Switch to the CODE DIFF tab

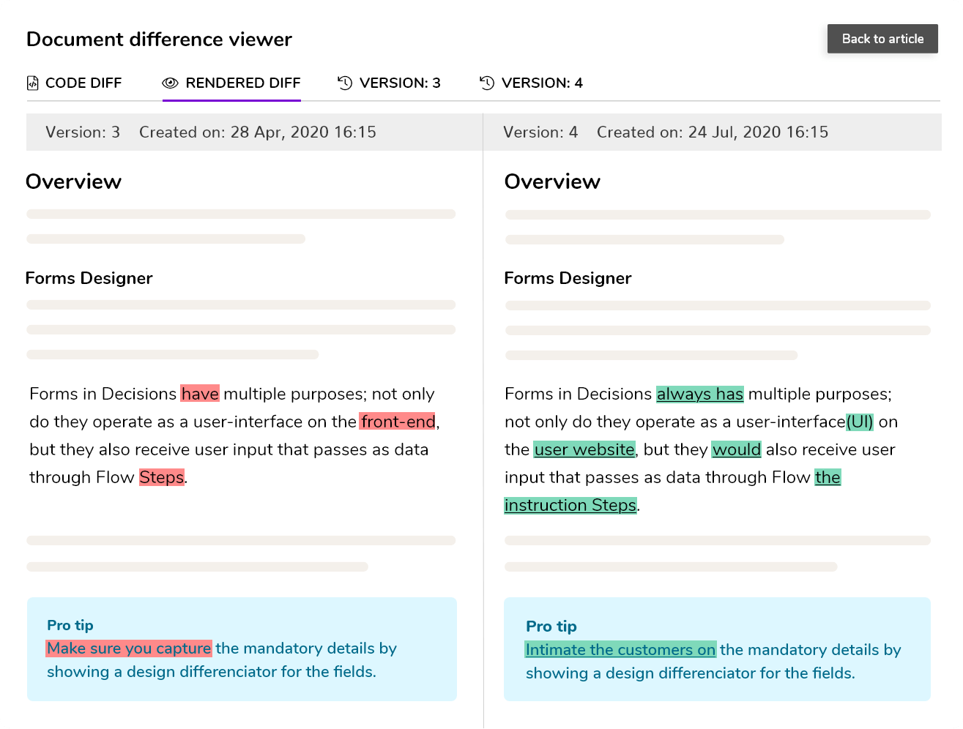click(x=83, y=83)
